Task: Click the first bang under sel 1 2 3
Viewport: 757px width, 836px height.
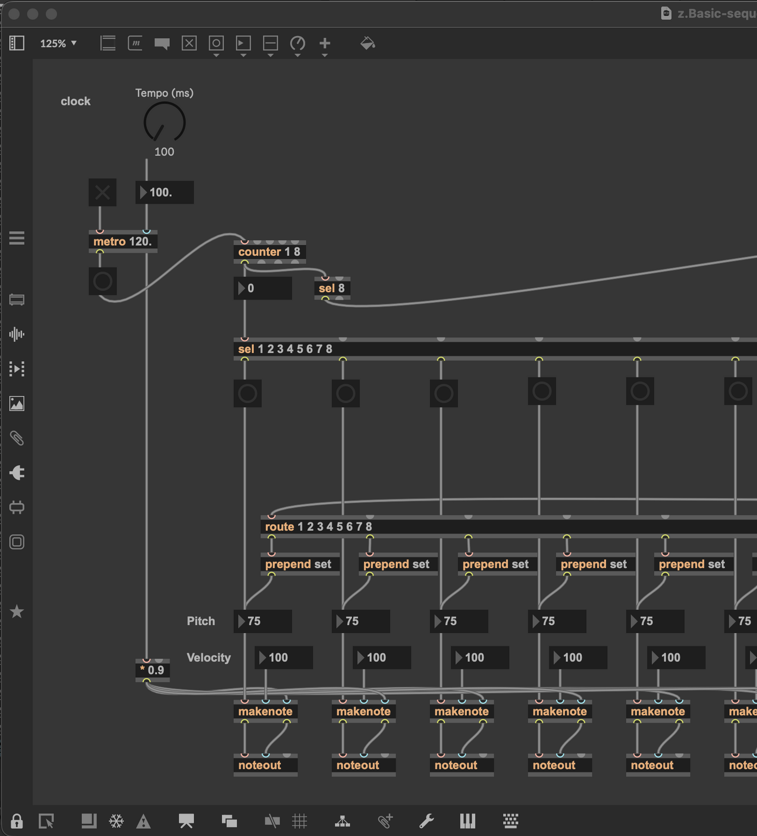Action: 247,394
